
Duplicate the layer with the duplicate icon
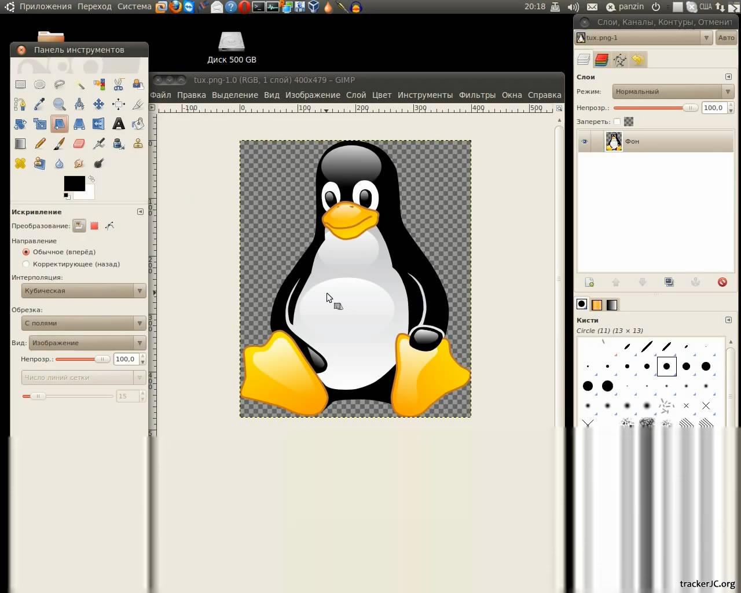pyautogui.click(x=669, y=282)
